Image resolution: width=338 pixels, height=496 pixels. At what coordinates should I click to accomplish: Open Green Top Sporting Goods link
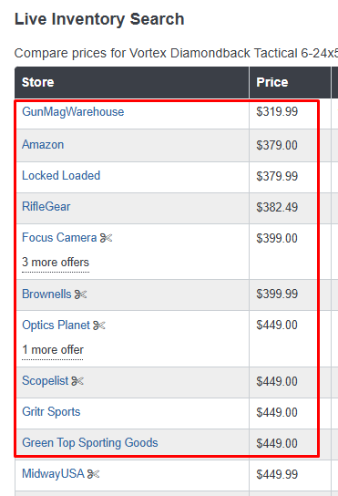[90, 443]
